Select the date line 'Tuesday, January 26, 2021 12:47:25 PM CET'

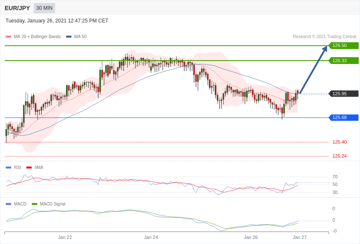tap(57, 21)
